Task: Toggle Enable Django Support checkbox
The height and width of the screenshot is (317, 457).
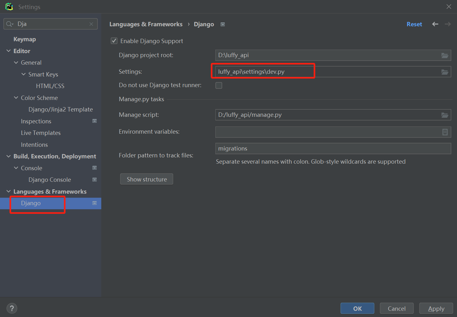Action: [x=114, y=41]
